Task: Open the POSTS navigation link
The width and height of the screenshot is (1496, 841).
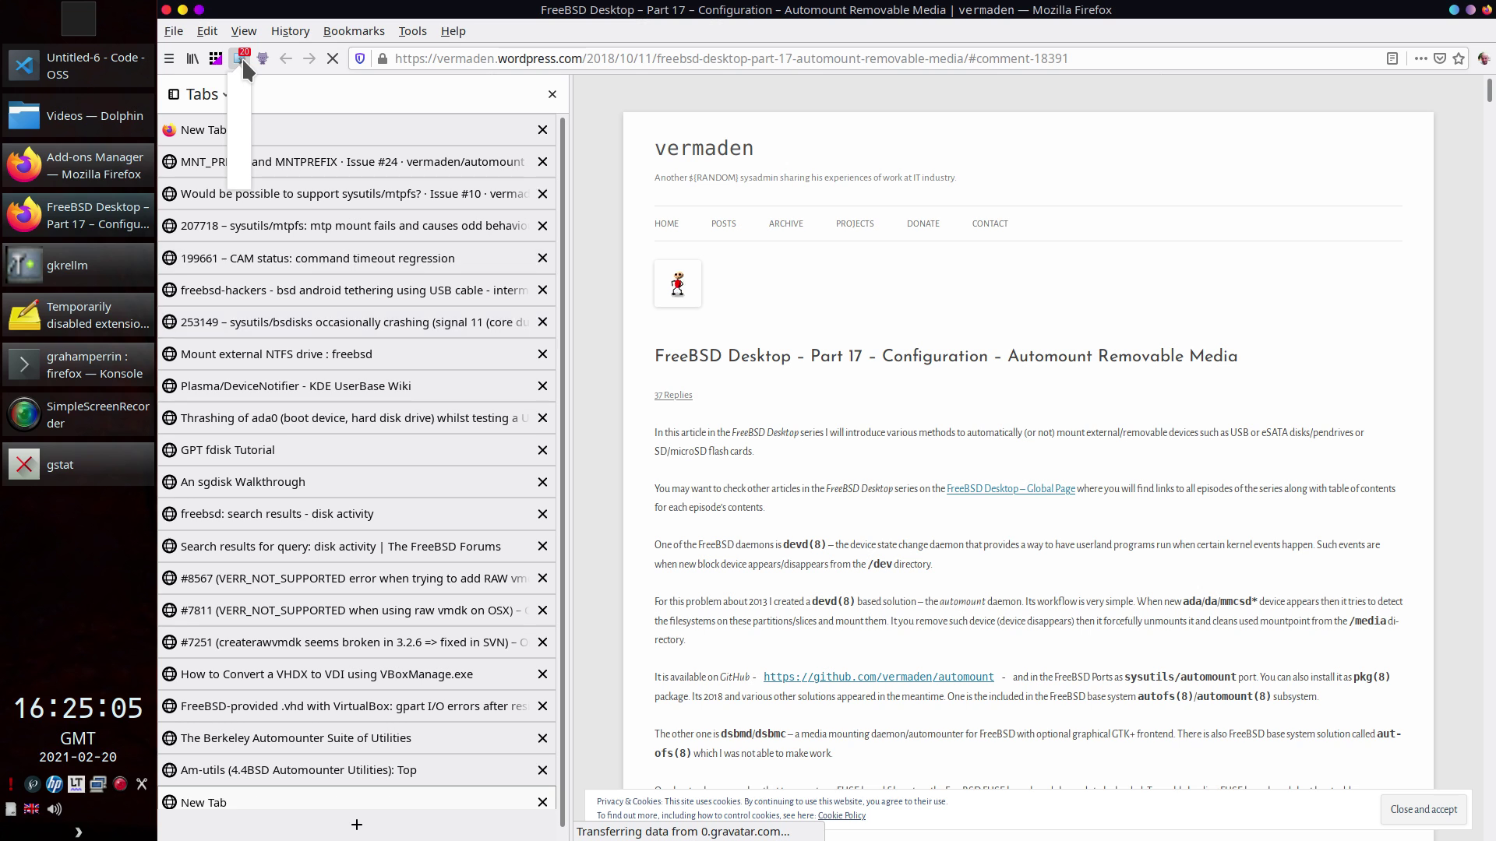Action: click(x=723, y=223)
